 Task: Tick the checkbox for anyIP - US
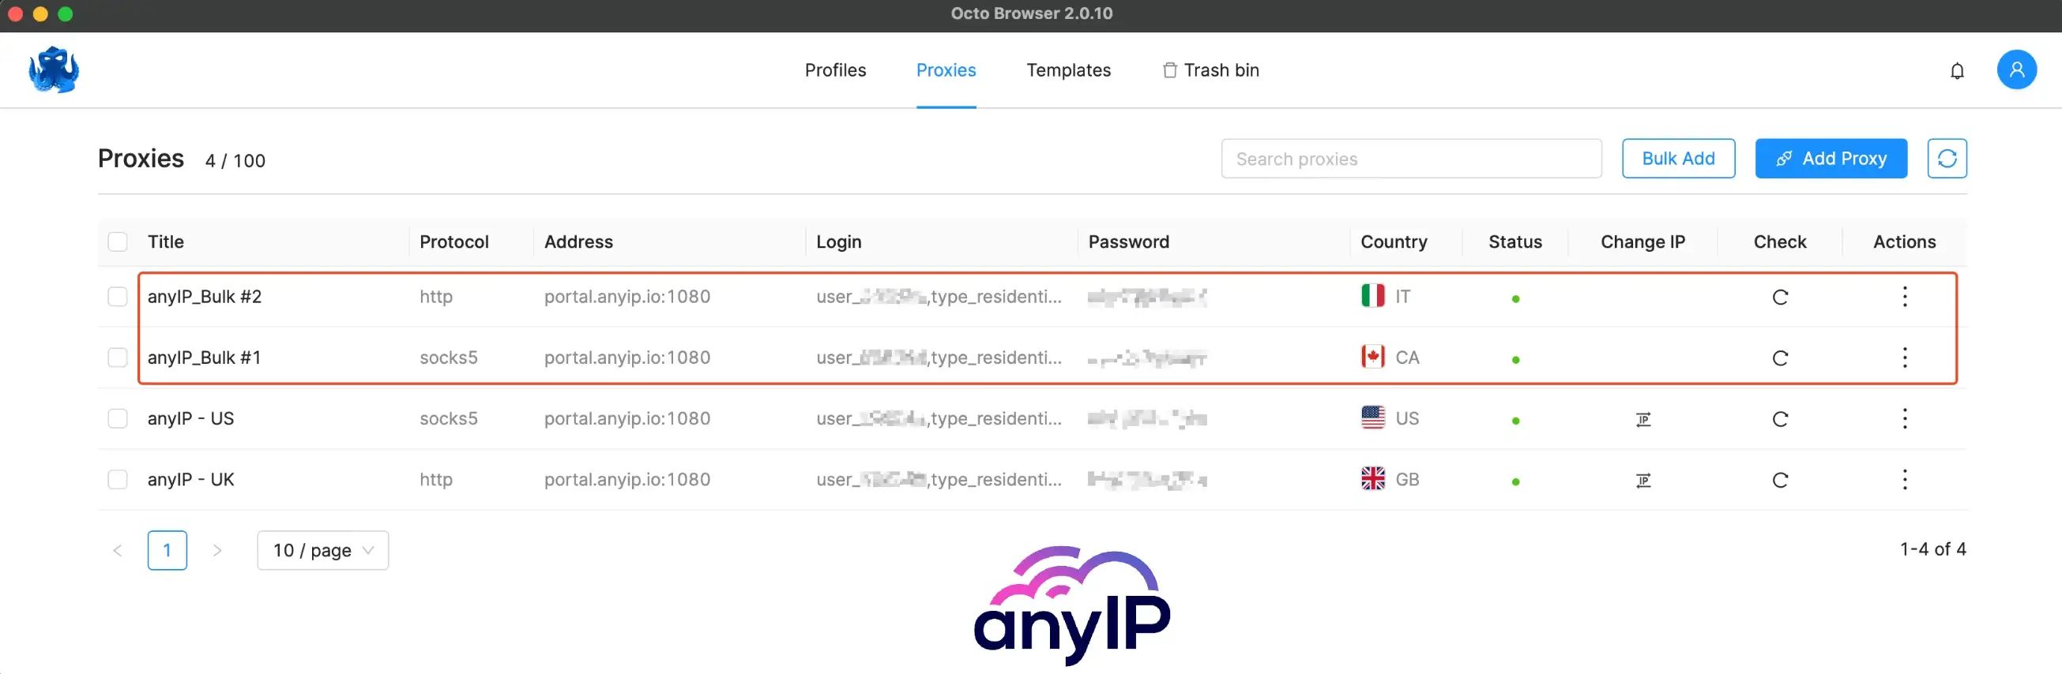118,418
